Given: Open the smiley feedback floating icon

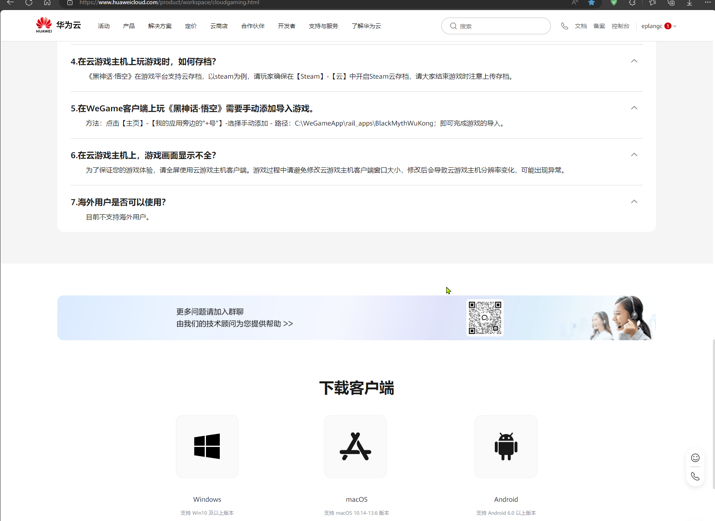Looking at the screenshot, I should (x=695, y=458).
